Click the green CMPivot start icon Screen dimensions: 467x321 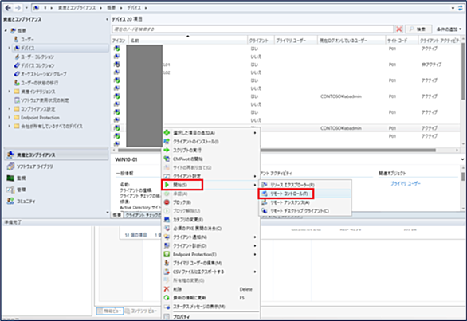(x=167, y=159)
